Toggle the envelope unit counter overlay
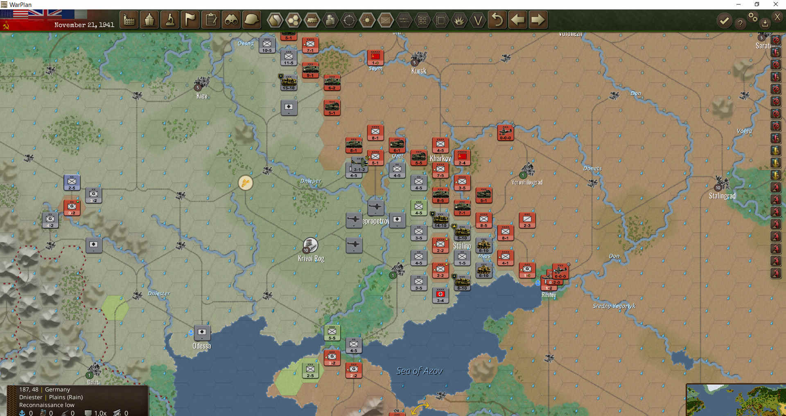This screenshot has height=416, width=786. coord(386,20)
